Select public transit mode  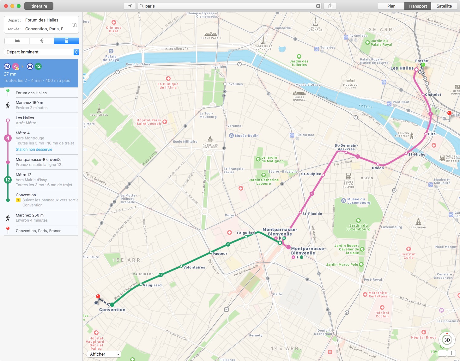[66, 41]
